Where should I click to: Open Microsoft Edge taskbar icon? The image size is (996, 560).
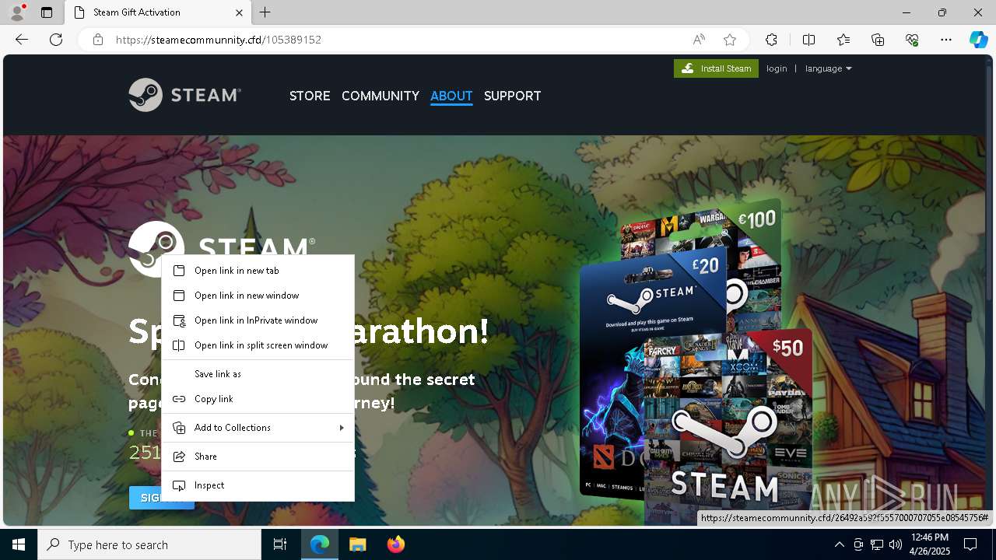320,544
